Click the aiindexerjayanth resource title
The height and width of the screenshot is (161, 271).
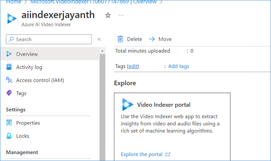pos(58,15)
